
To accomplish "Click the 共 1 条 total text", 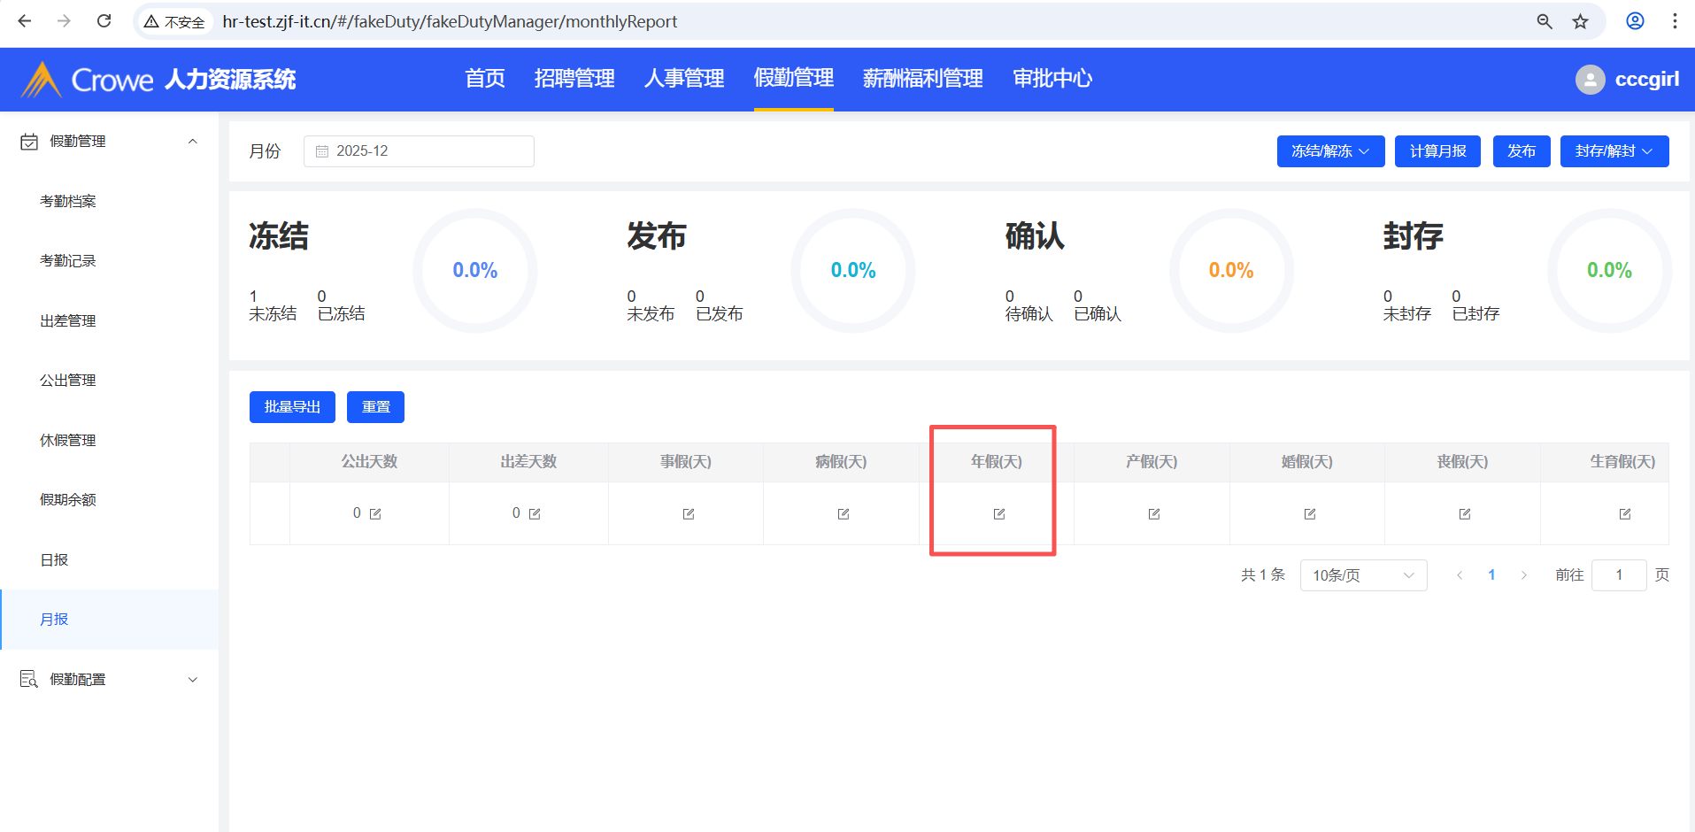I will pos(1263,575).
